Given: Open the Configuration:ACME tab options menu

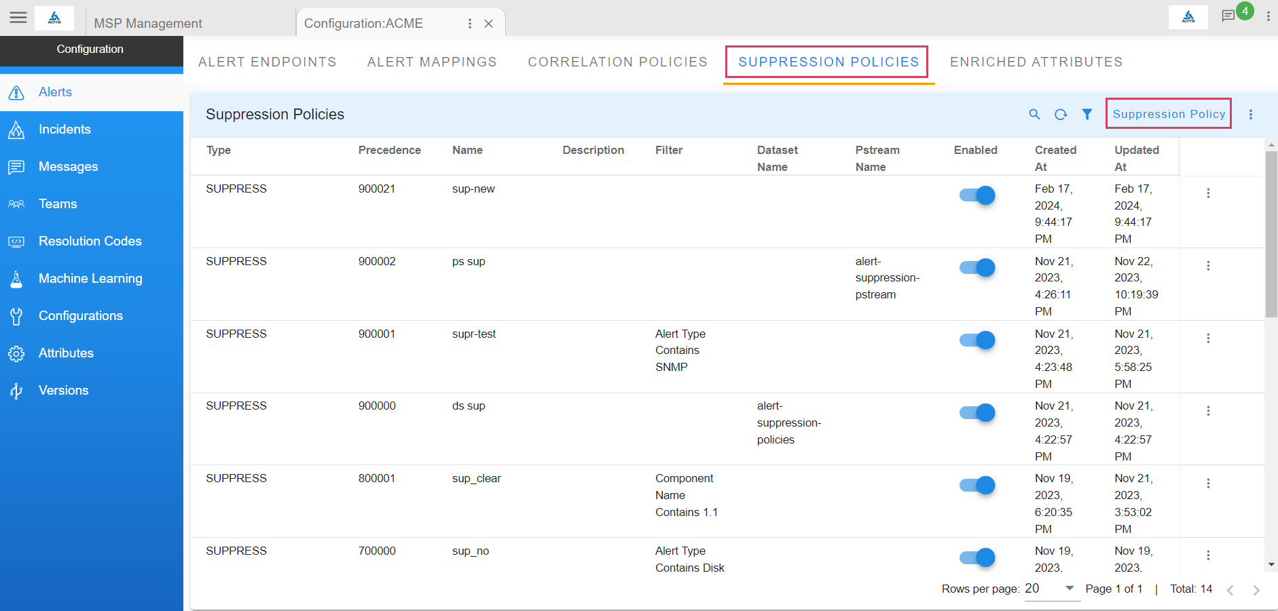Looking at the screenshot, I should [469, 24].
